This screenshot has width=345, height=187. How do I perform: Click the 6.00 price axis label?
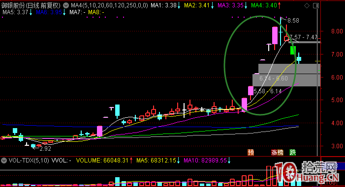[337, 78]
